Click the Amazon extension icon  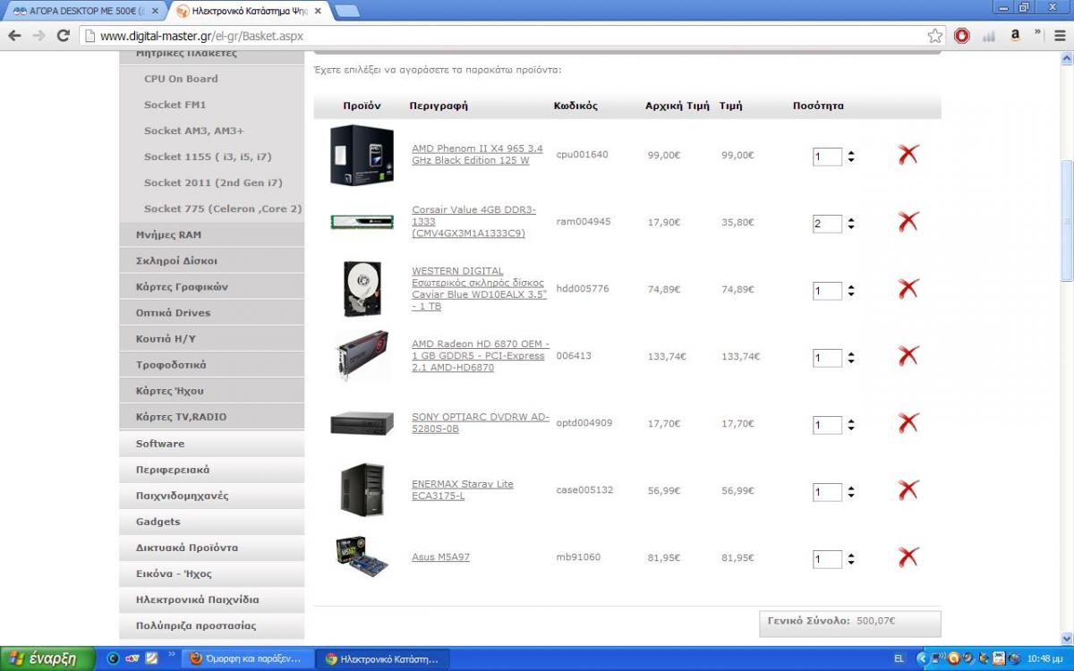point(1015,36)
